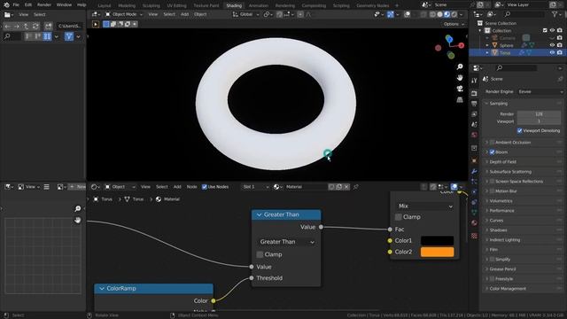Toggle the Ambient Occlusion checkbox
The image size is (567, 319).
(492, 142)
